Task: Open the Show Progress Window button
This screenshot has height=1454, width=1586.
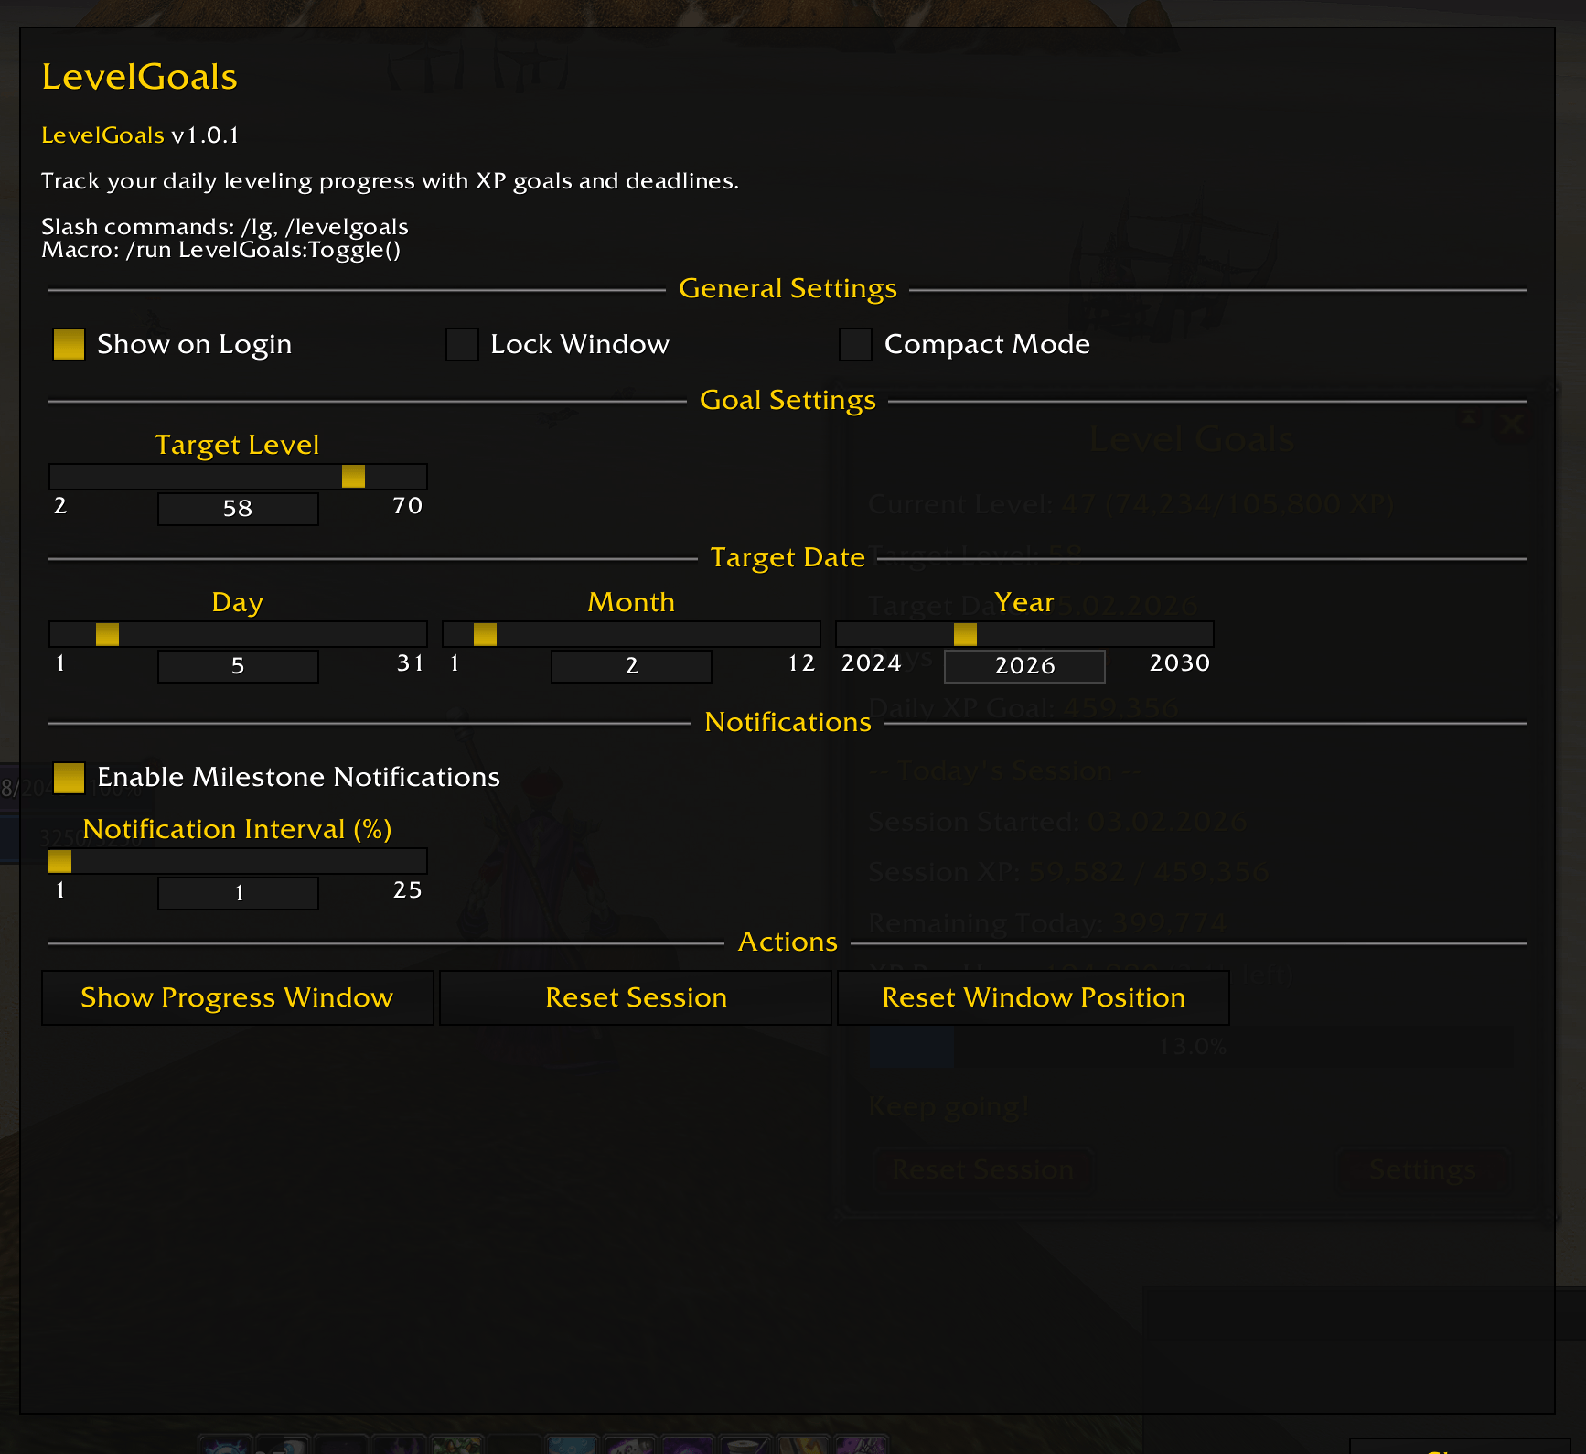Action: coord(237,997)
